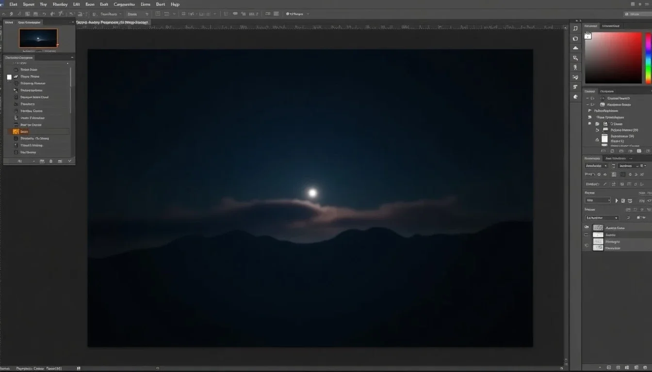
Task: Open the wide dropdown just above the layer list
Action: [602, 218]
